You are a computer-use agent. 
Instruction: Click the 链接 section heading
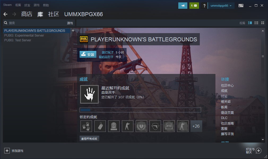[225, 79]
